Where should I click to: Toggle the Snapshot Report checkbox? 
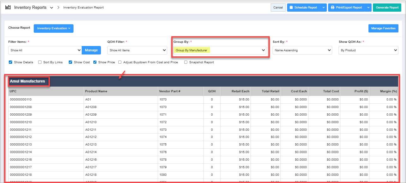point(186,62)
